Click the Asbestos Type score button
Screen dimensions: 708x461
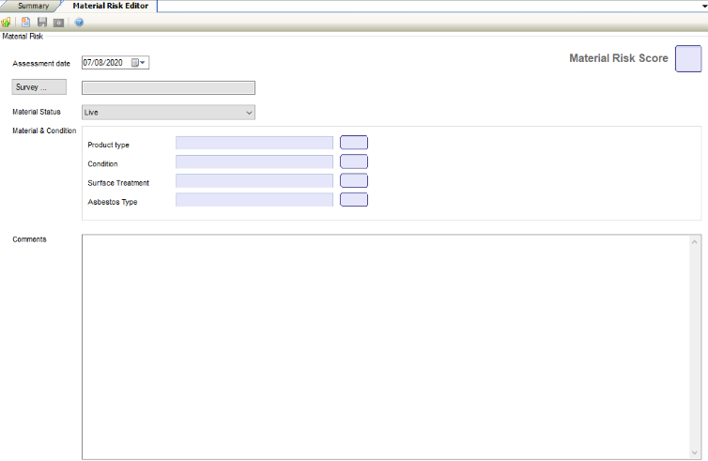(353, 199)
